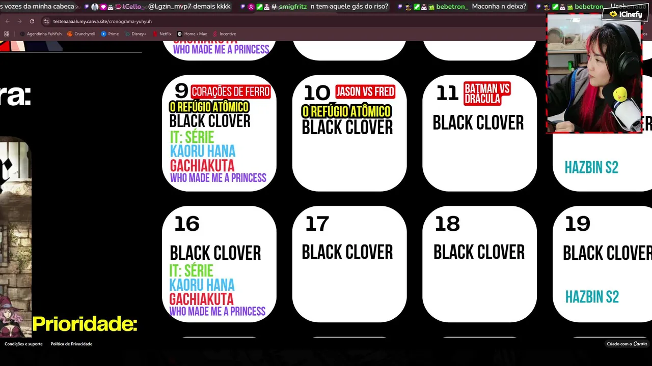The image size is (652, 366).
Task: Click the day number 18
Action: [447, 224]
